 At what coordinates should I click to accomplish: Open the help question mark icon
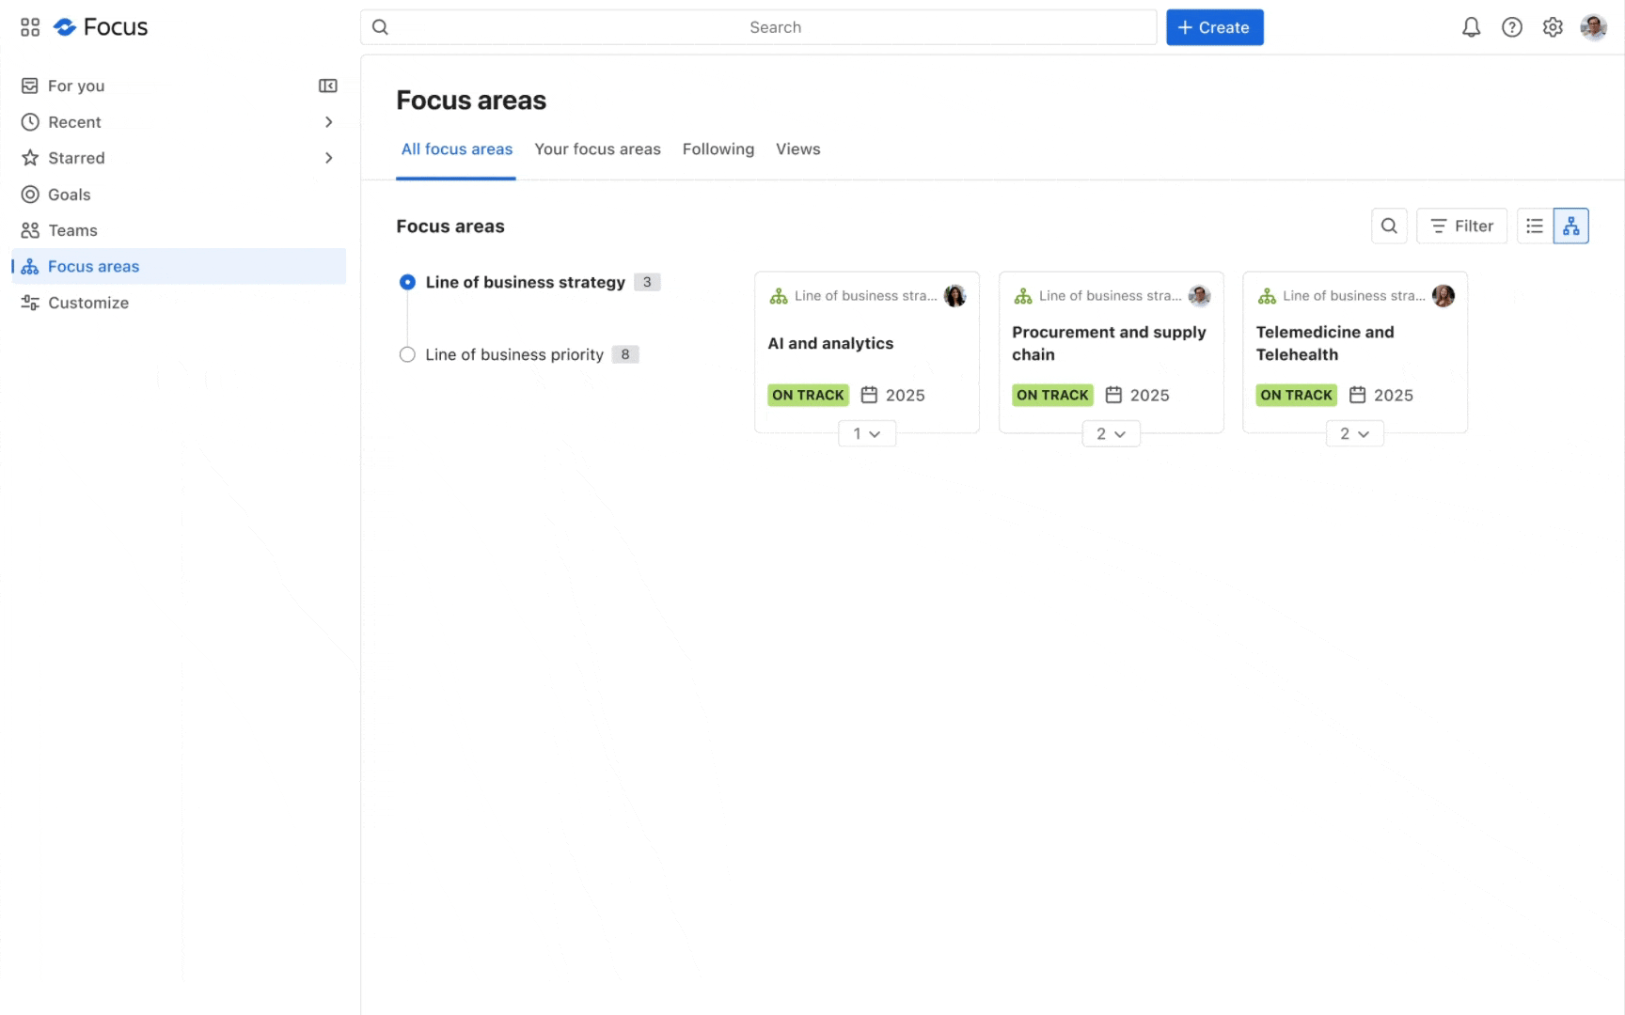coord(1511,27)
